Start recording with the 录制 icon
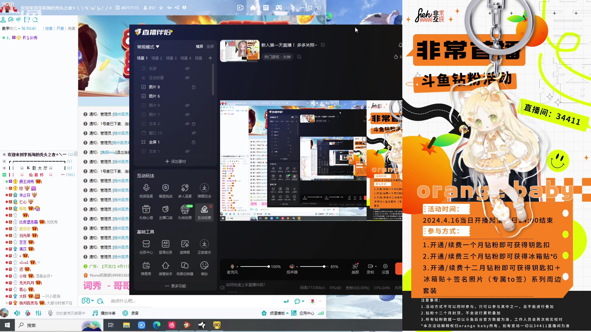Screen dimensions: 591x332 pos(370,268)
